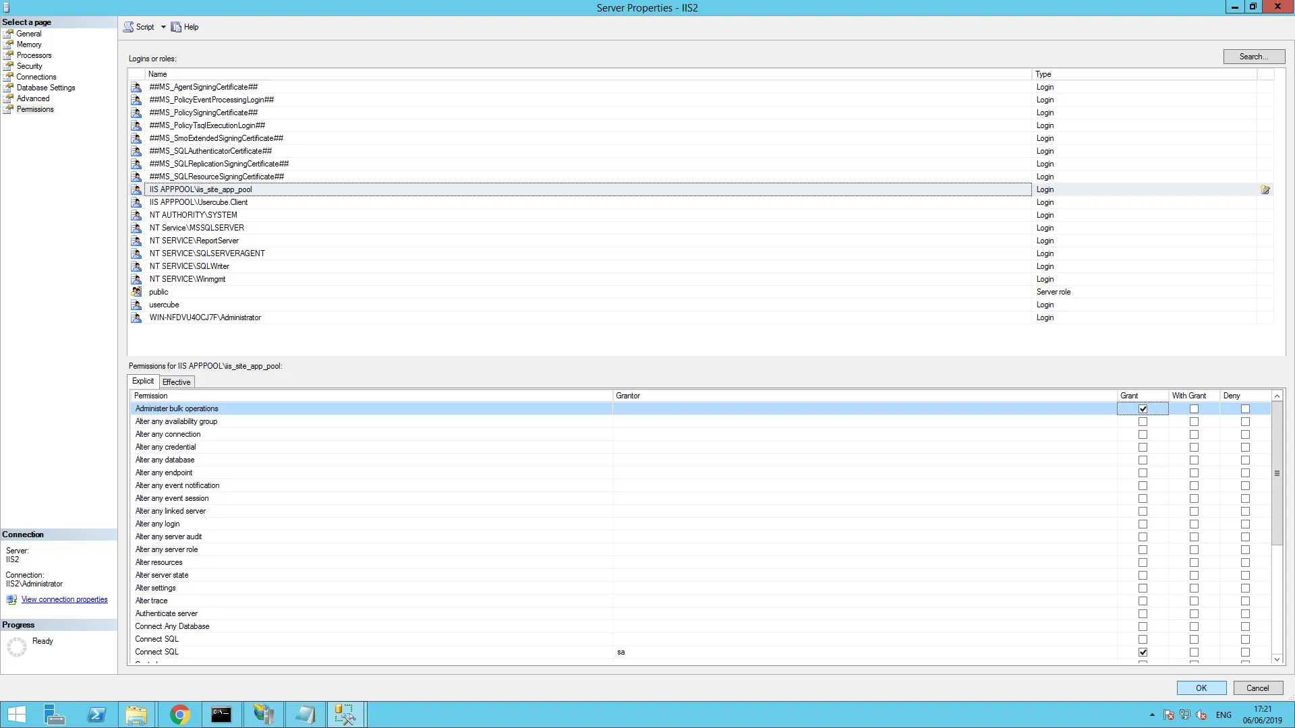Click the Search... button
1295x728 pixels.
tap(1254, 57)
